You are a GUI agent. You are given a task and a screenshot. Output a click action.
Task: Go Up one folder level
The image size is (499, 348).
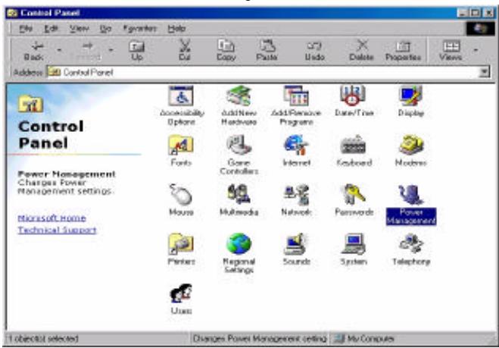pos(137,51)
